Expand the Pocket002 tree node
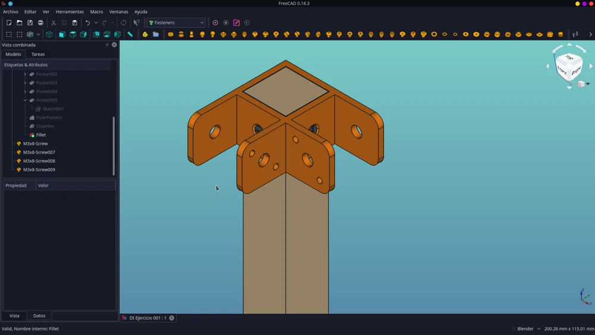Viewport: 595px width, 335px height. click(25, 74)
